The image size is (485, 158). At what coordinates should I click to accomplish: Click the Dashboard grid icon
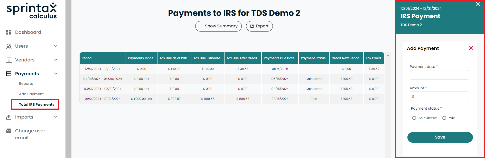click(8, 32)
